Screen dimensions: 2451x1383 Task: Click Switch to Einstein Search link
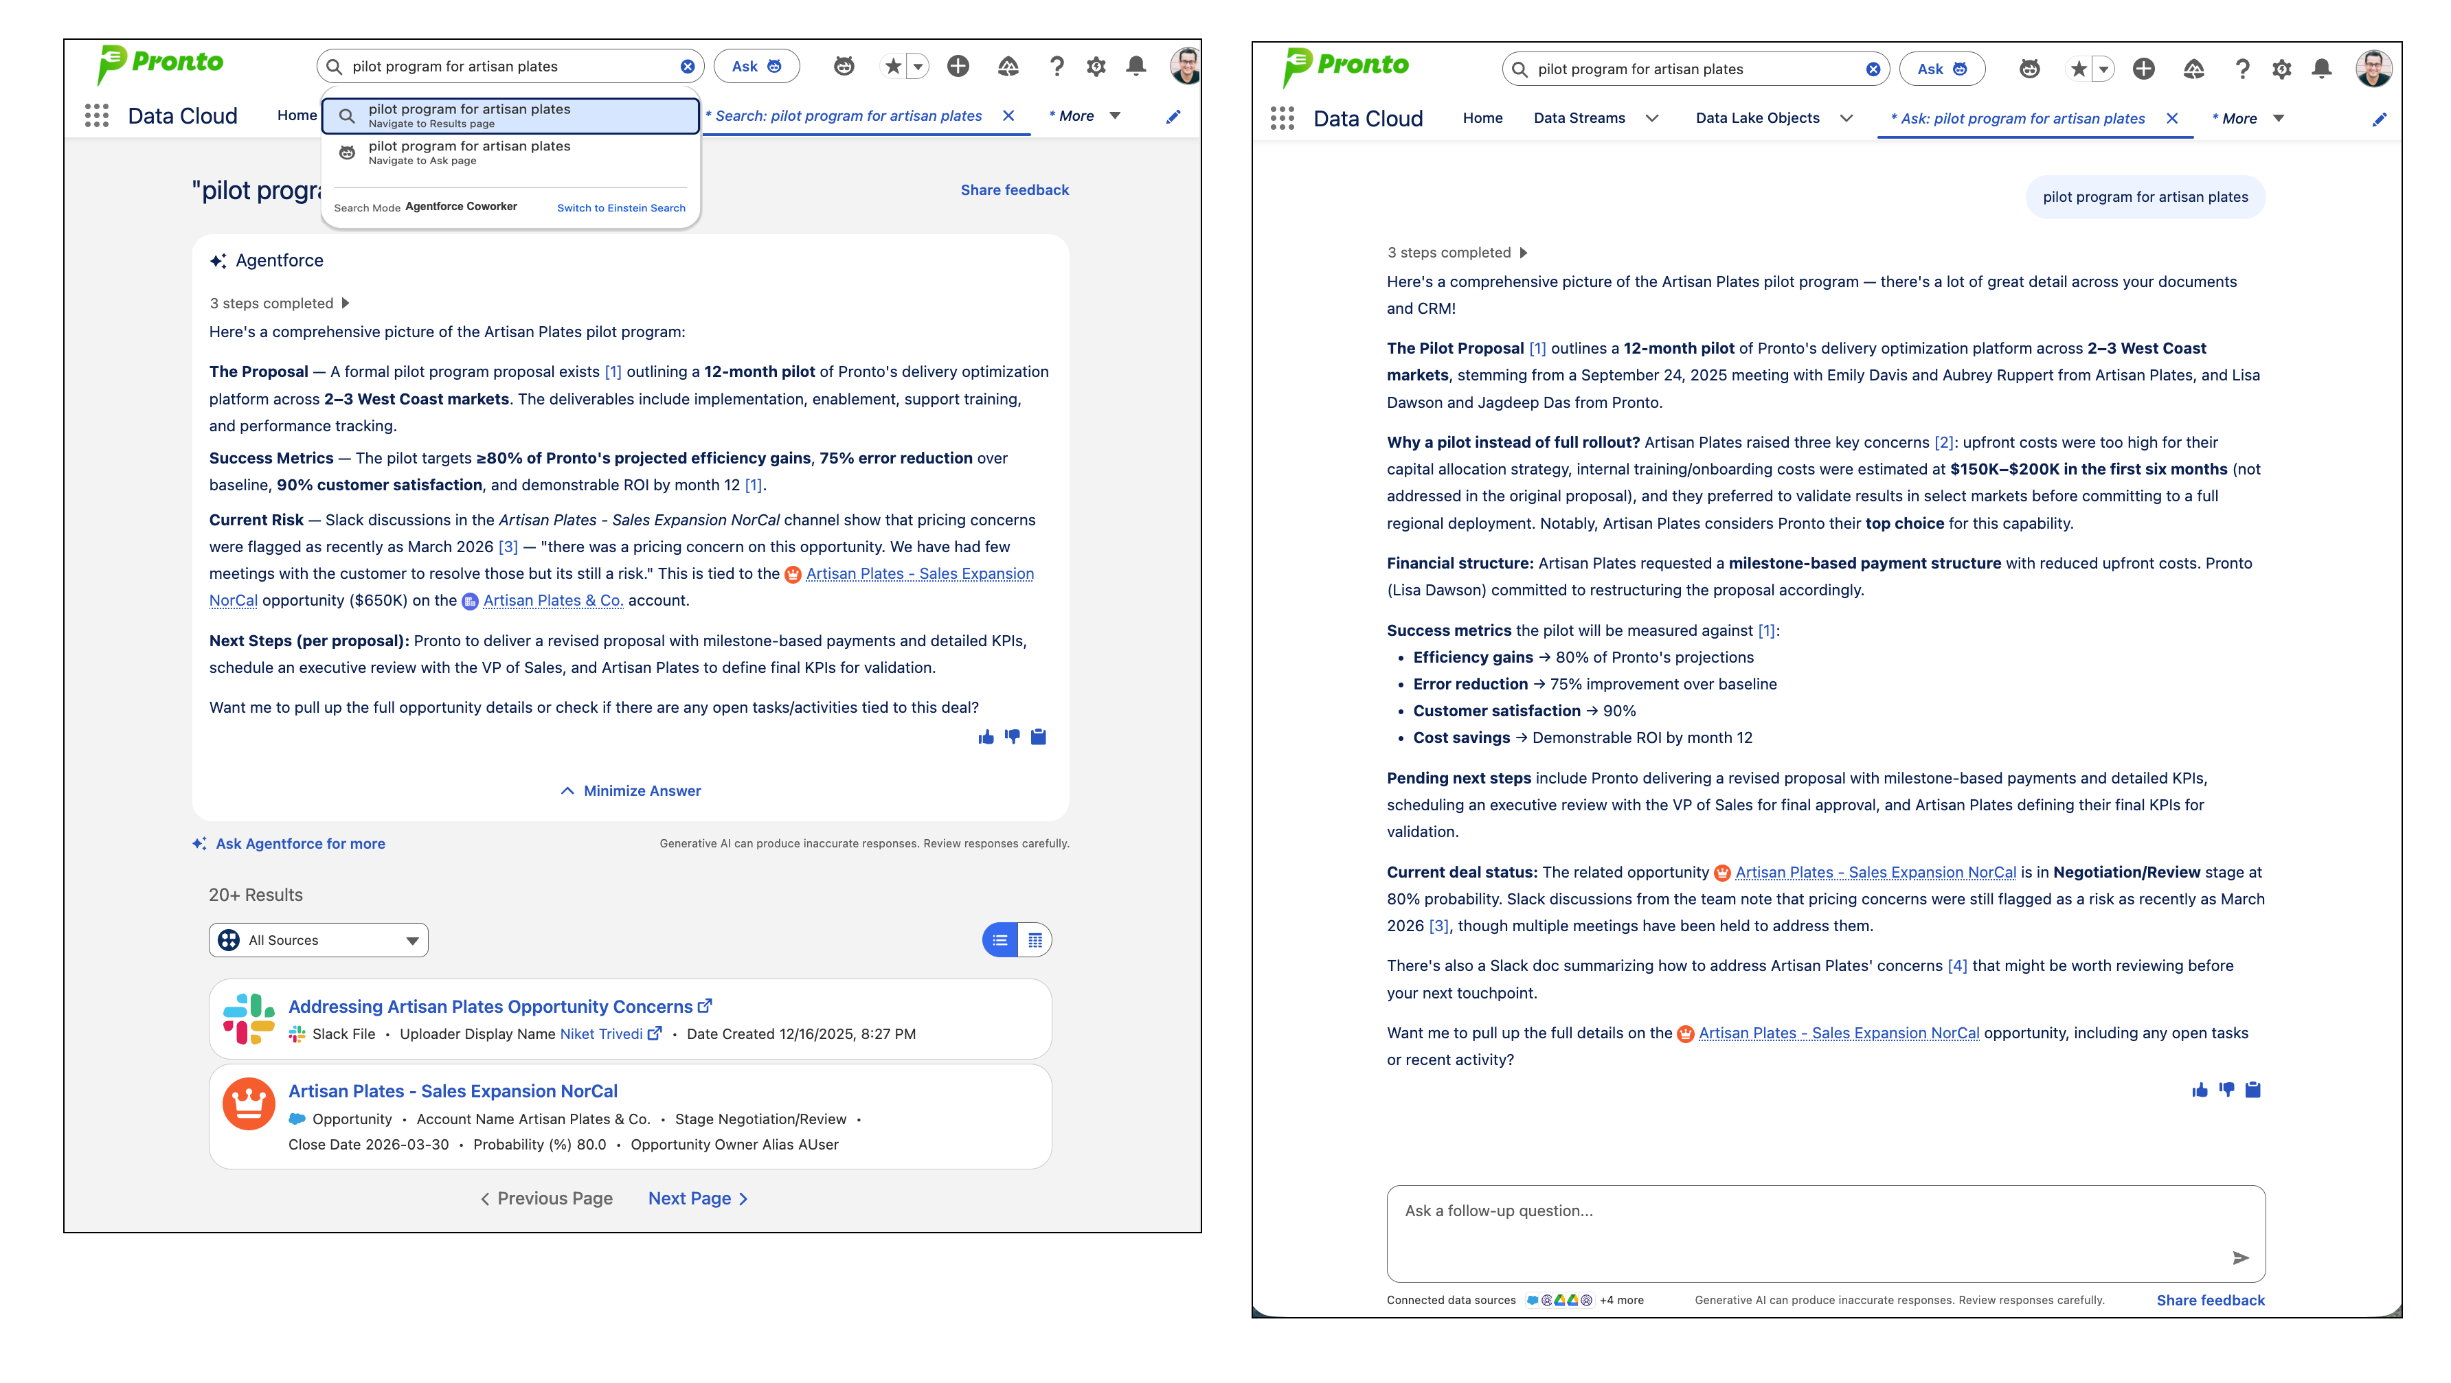coord(621,208)
